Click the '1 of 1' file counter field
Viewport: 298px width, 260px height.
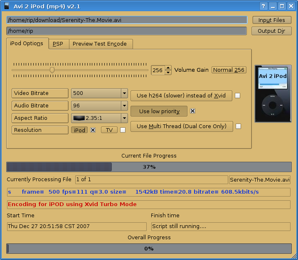pos(152,180)
